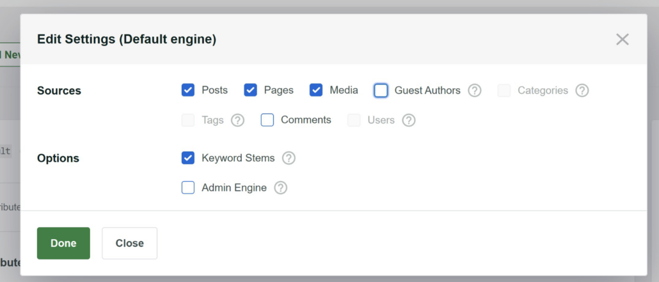
Task: Select the Sources section label
Action: tap(60, 91)
